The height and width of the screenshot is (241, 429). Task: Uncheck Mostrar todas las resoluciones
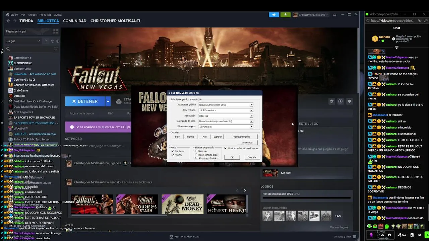coord(226,148)
